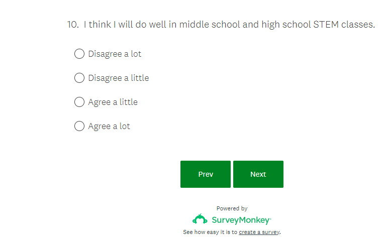Click the "Agree a lot" label text
The width and height of the screenshot is (383, 240).
click(x=109, y=126)
